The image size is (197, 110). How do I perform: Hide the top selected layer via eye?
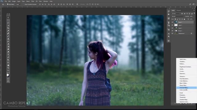pos(172,22)
